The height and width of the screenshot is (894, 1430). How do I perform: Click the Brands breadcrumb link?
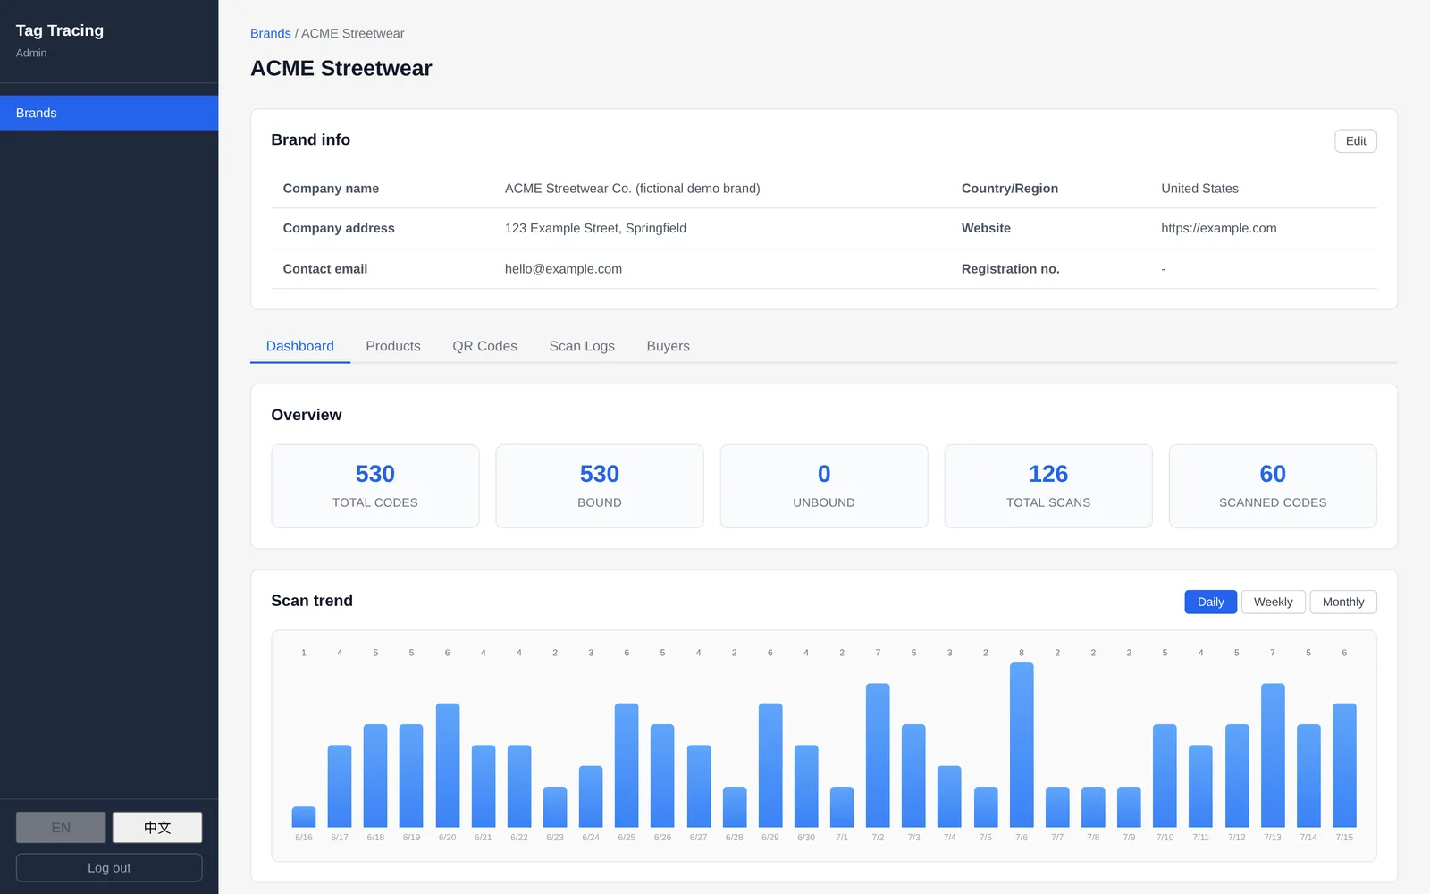270,33
